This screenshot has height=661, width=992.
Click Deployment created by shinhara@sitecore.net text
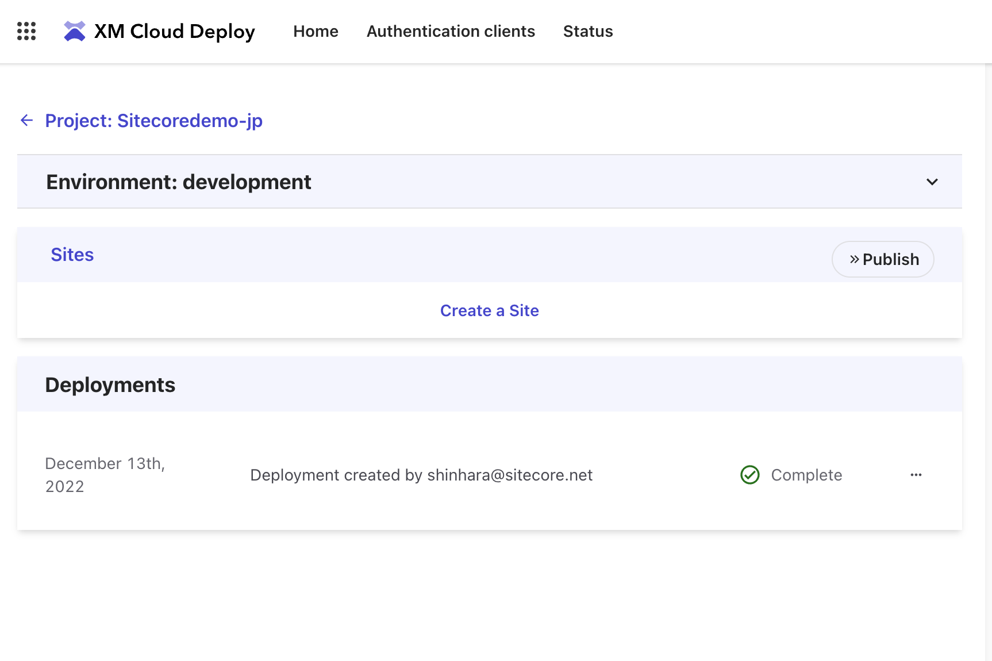click(x=421, y=475)
